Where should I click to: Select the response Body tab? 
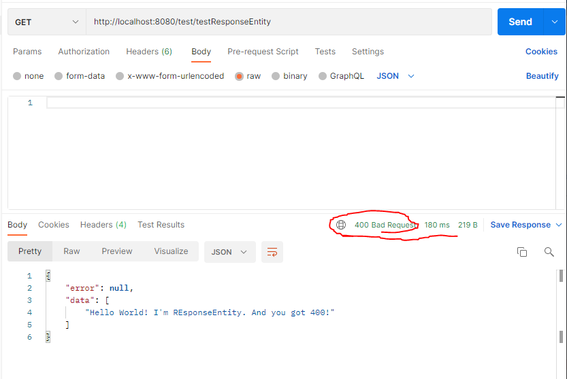point(18,225)
